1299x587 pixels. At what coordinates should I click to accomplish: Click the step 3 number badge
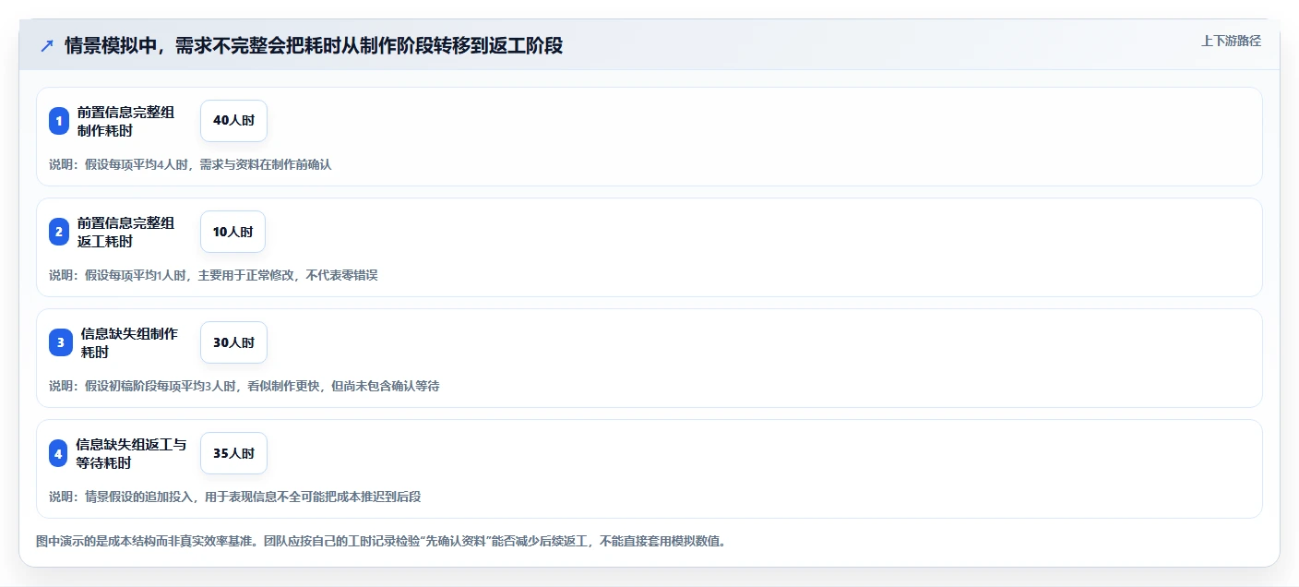point(61,342)
